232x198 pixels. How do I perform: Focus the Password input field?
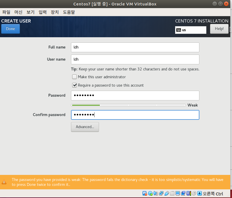135,96
